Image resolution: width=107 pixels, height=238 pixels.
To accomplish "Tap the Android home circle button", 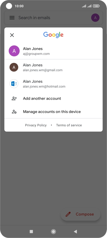I will tap(53, 232).
